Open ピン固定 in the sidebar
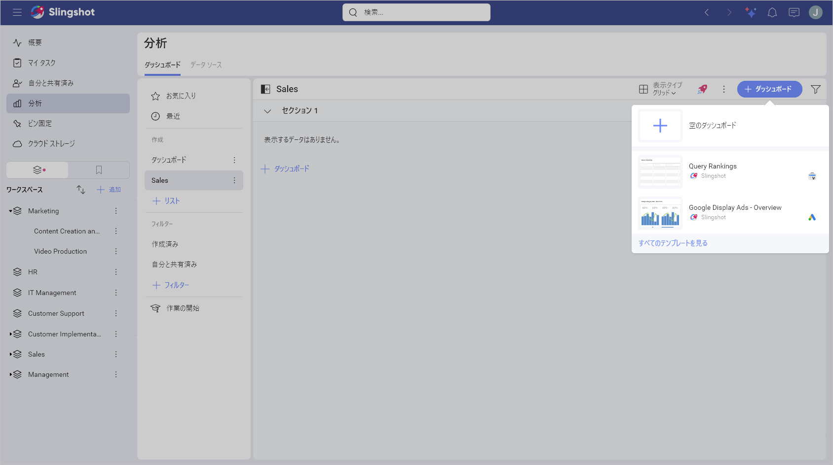 (68, 124)
